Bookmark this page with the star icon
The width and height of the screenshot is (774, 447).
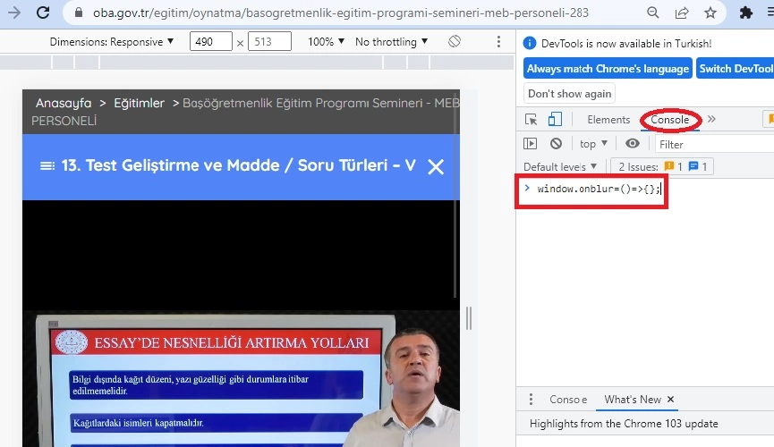click(710, 13)
